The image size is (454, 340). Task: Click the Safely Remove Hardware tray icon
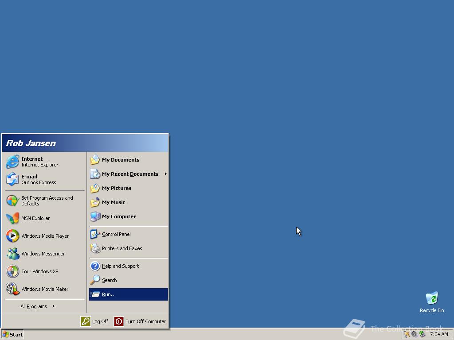click(422, 334)
